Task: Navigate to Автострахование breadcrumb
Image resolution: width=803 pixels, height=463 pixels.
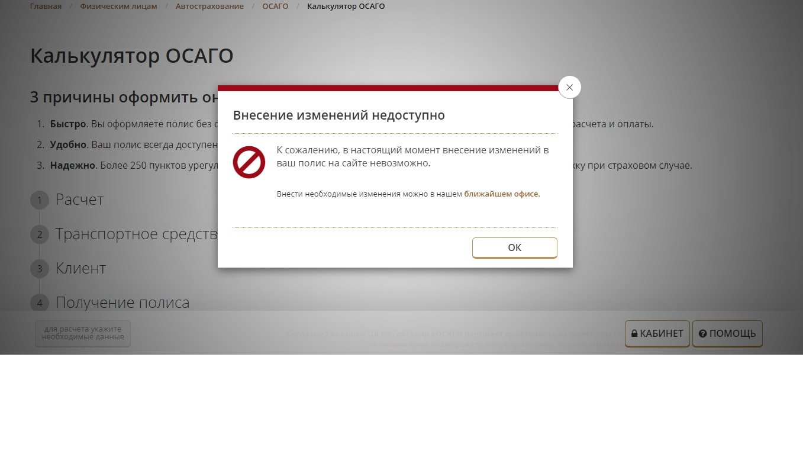Action: (x=209, y=7)
